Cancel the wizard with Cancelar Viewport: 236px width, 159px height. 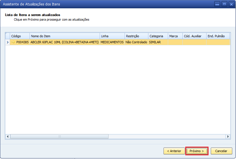coord(221,151)
